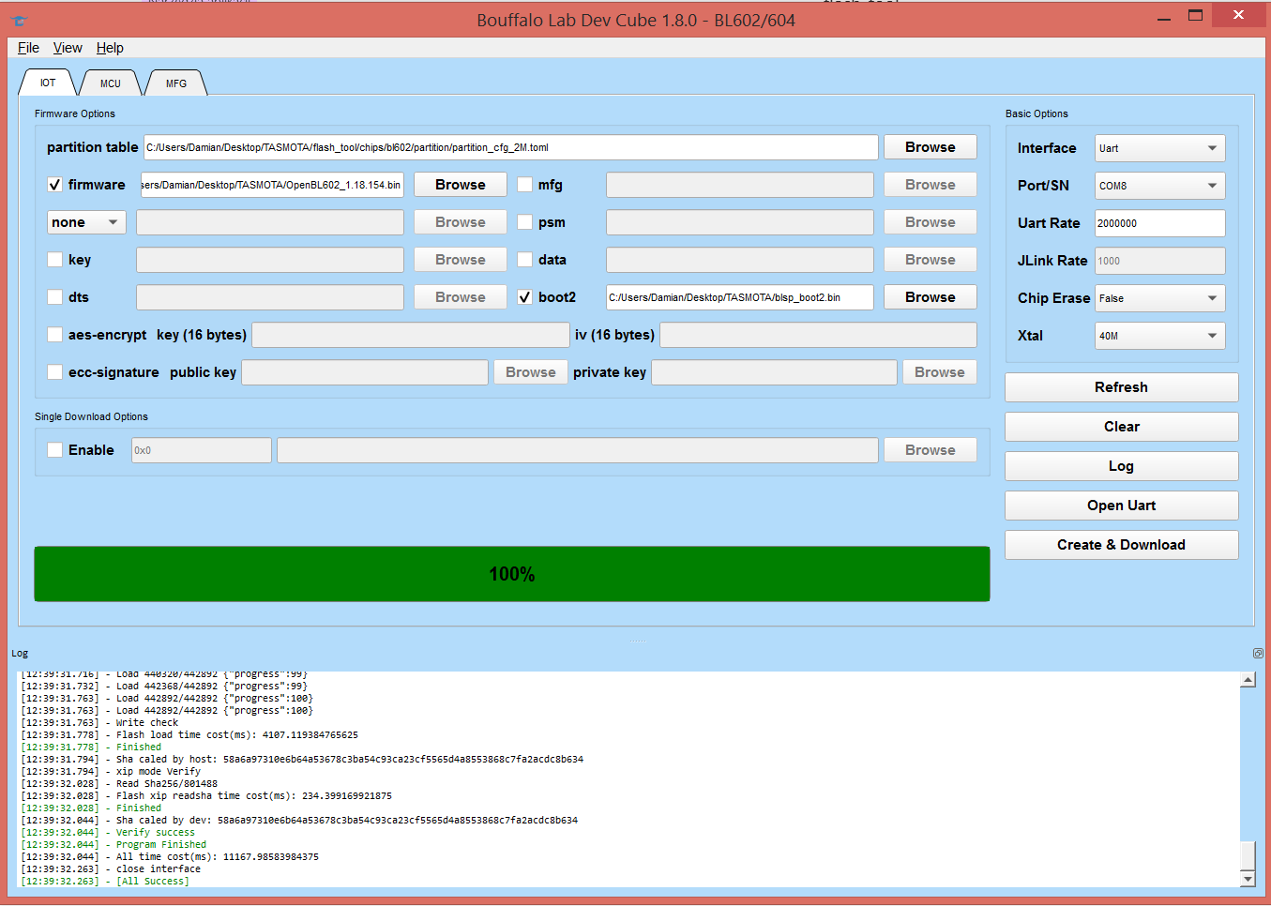Click the 'Program Finished' log line
The image size is (1271, 906).
click(113, 845)
